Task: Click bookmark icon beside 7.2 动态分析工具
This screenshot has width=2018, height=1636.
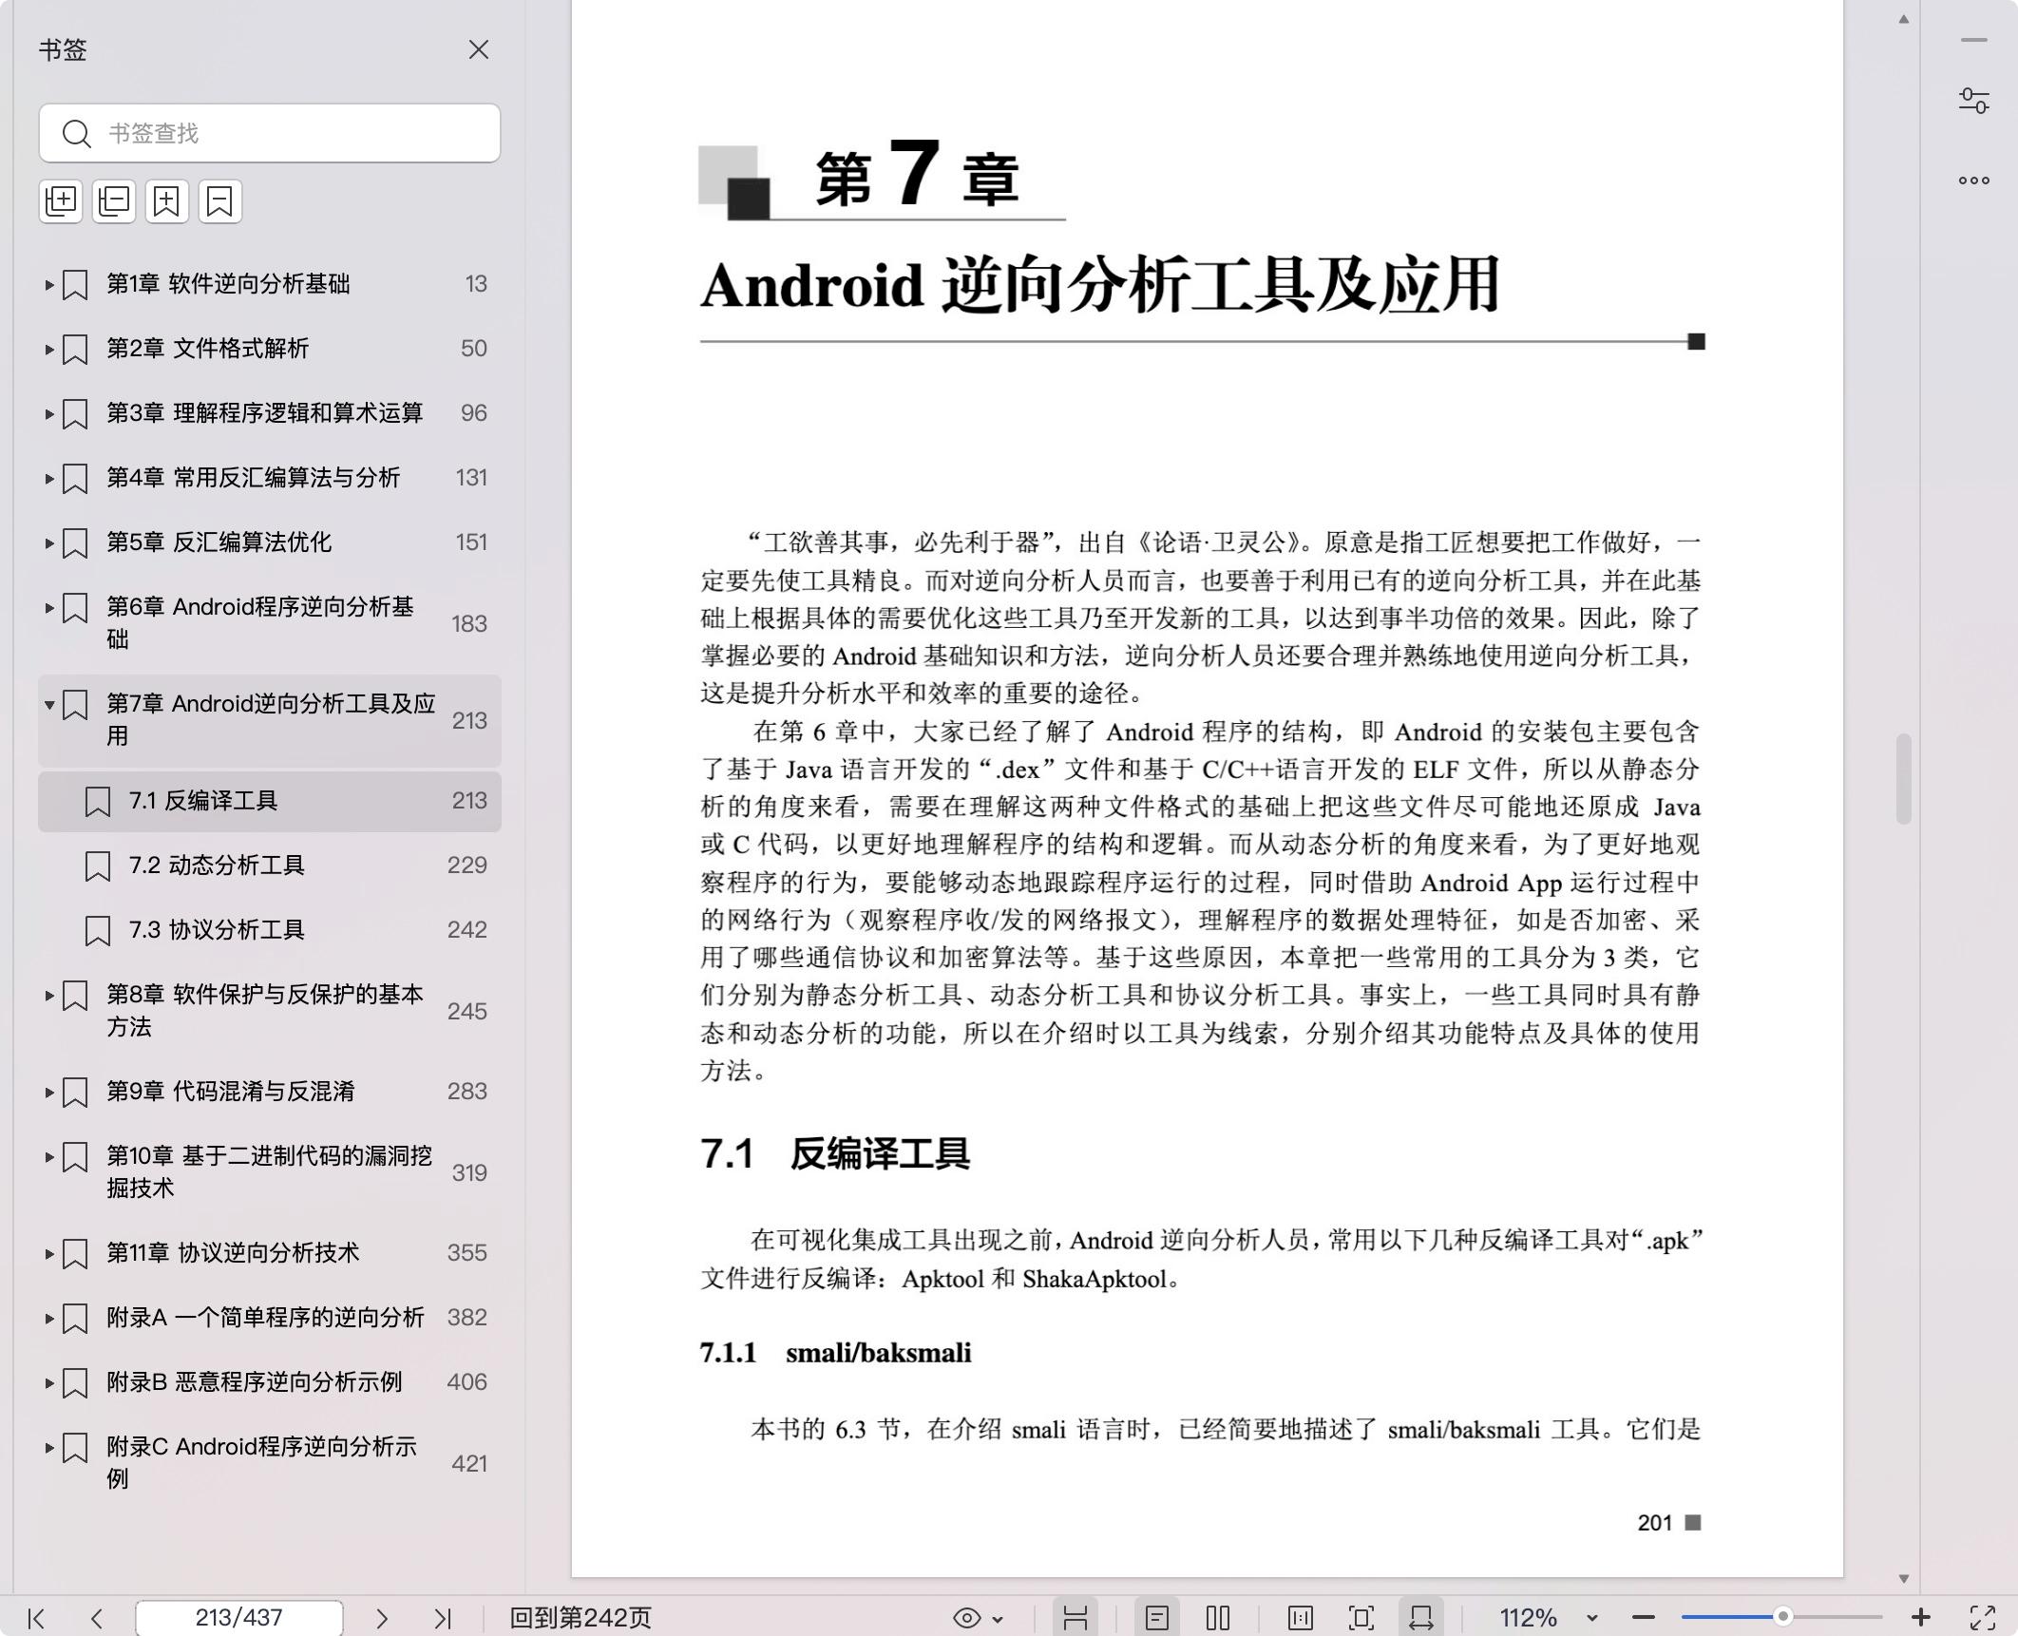Action: tap(98, 866)
